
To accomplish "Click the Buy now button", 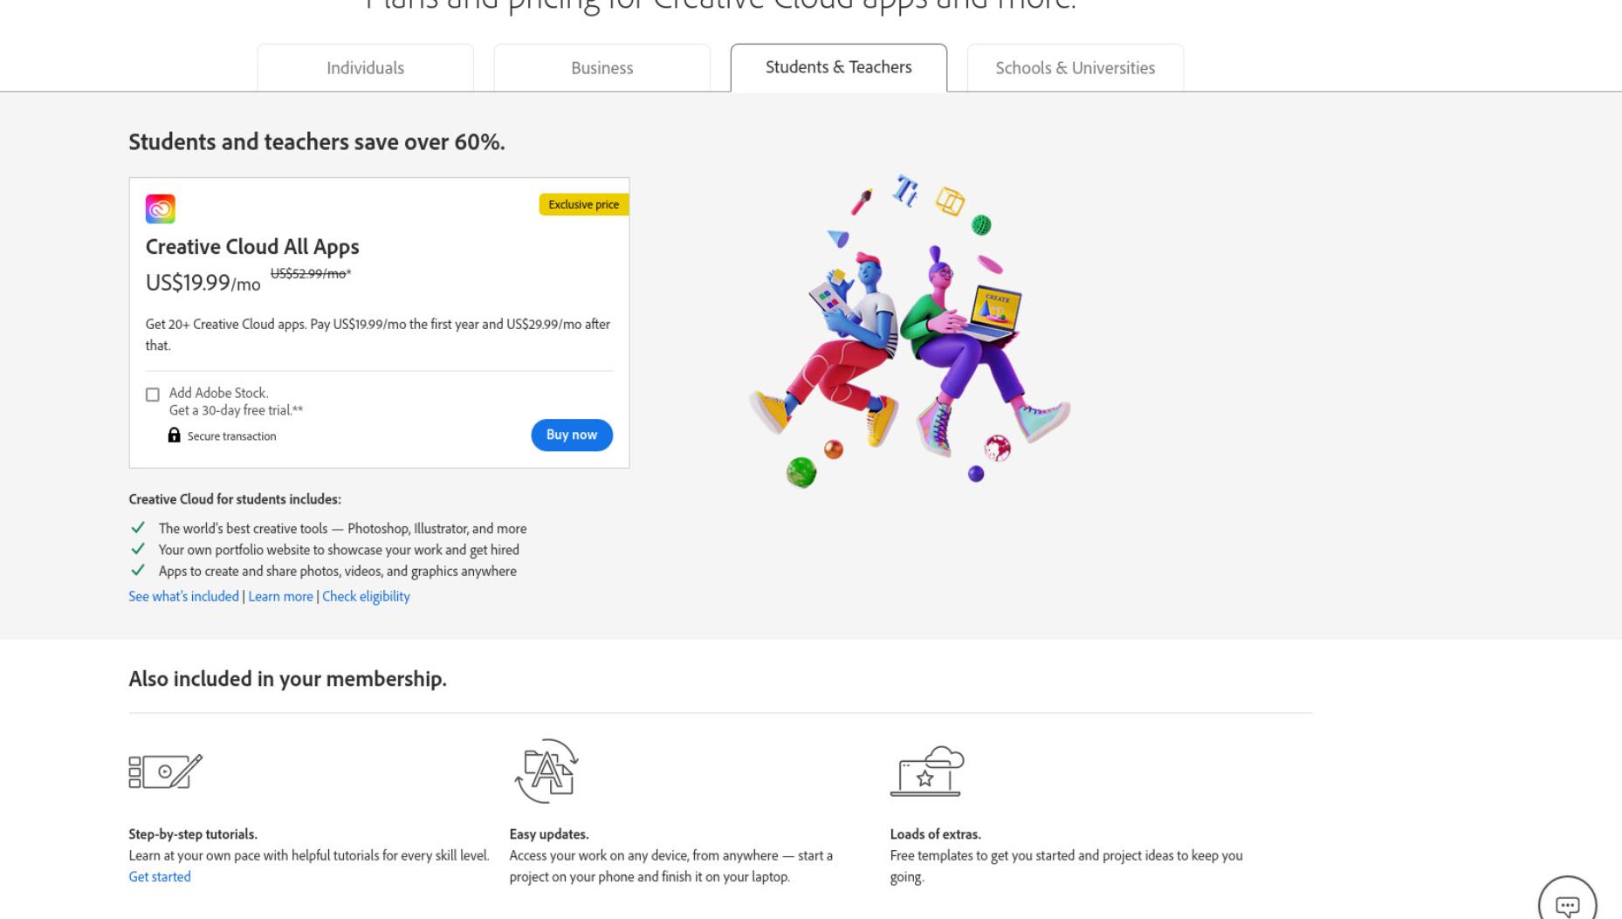I will pos(572,435).
